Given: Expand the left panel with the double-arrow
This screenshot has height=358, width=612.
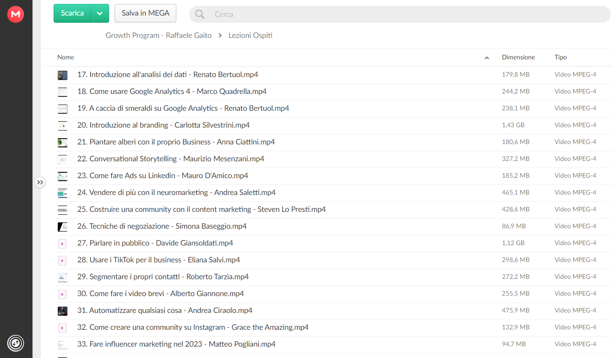Looking at the screenshot, I should tap(40, 182).
